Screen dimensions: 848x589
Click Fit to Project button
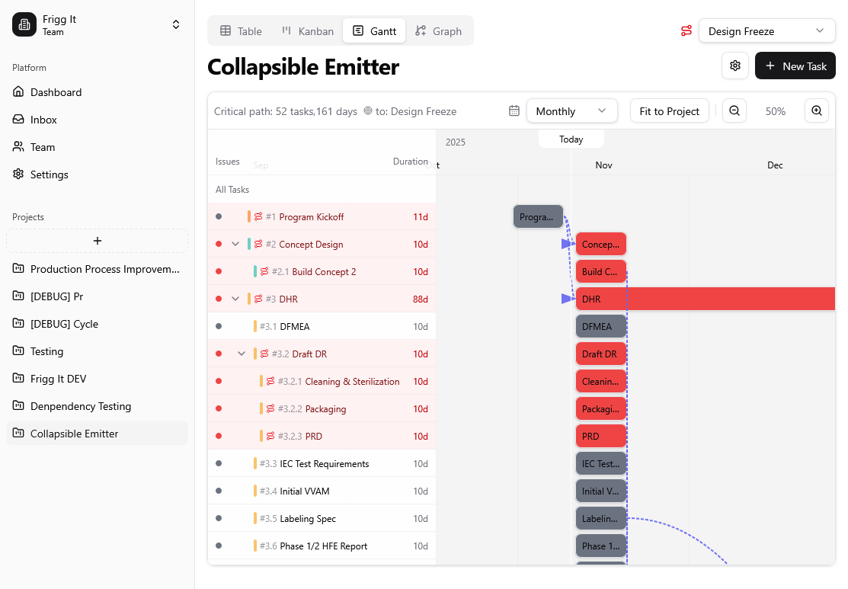coord(669,111)
